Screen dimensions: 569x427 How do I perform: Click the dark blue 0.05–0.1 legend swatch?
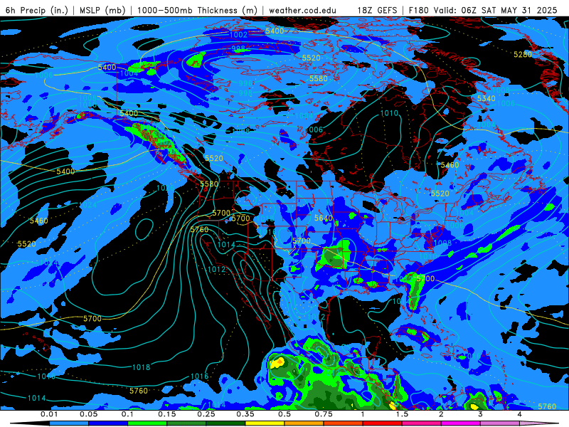(108, 423)
